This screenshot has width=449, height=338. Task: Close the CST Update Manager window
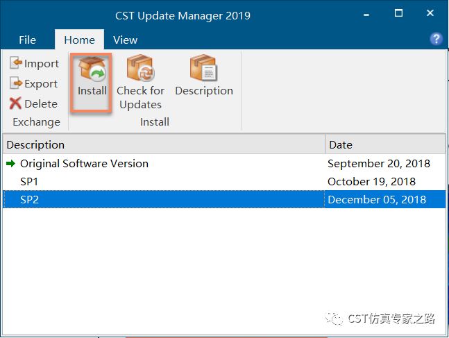tap(430, 13)
